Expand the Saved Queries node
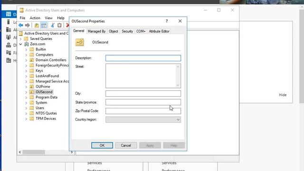This screenshot has width=304, height=171. 20,39
